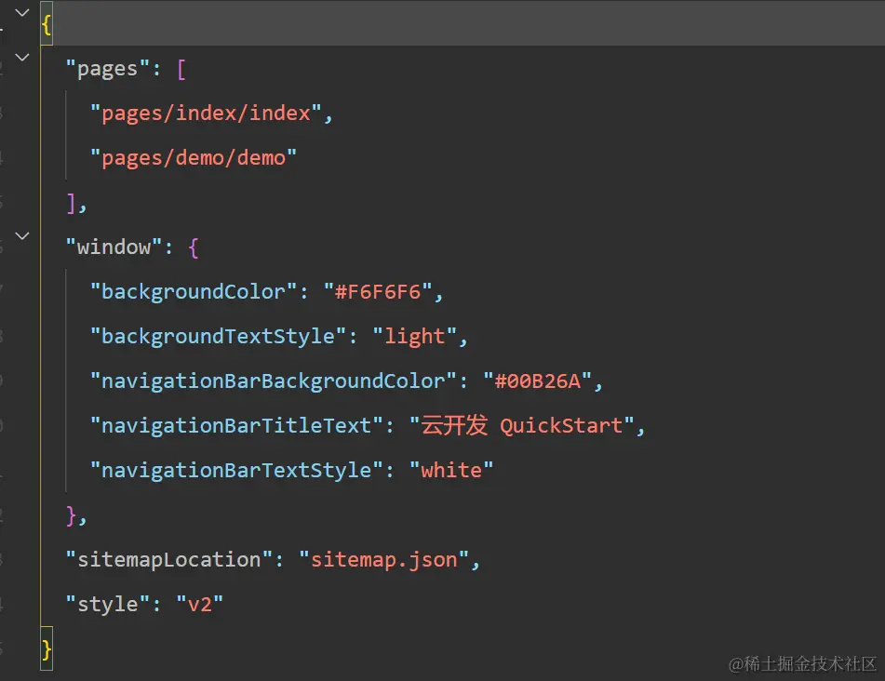The height and width of the screenshot is (681, 885).
Task: Click the opening yellow curly brace
Action: coord(47,25)
